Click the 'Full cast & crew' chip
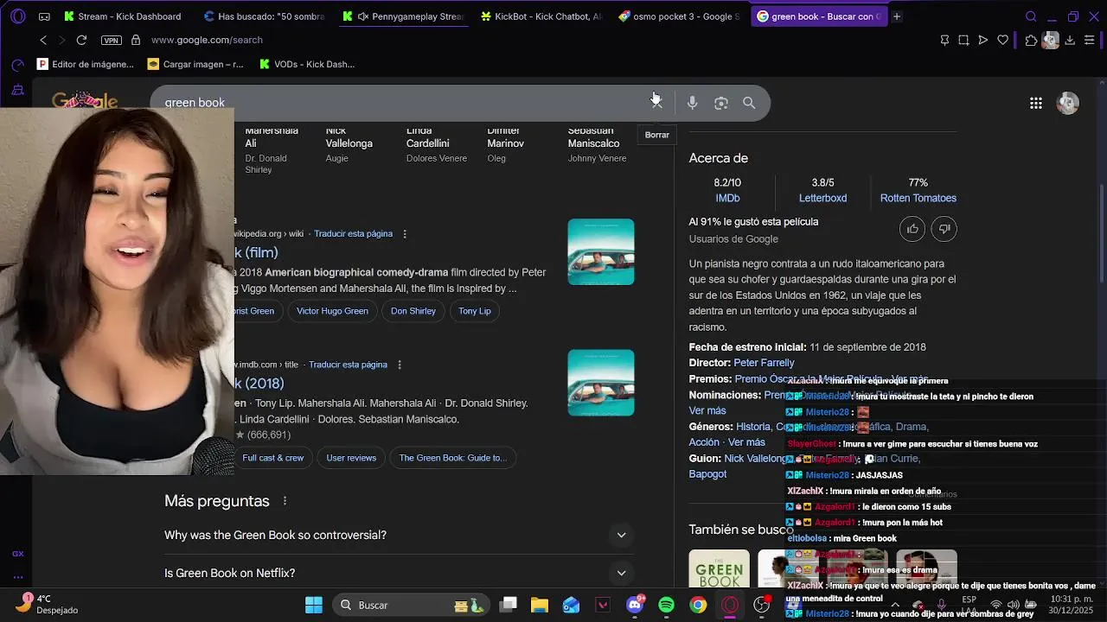The height and width of the screenshot is (622, 1107). (x=273, y=458)
